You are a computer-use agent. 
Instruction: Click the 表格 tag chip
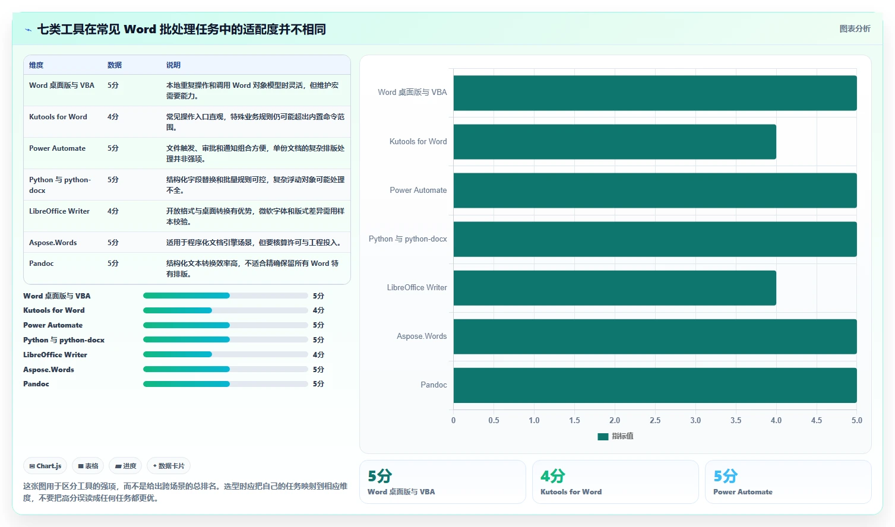(x=88, y=466)
